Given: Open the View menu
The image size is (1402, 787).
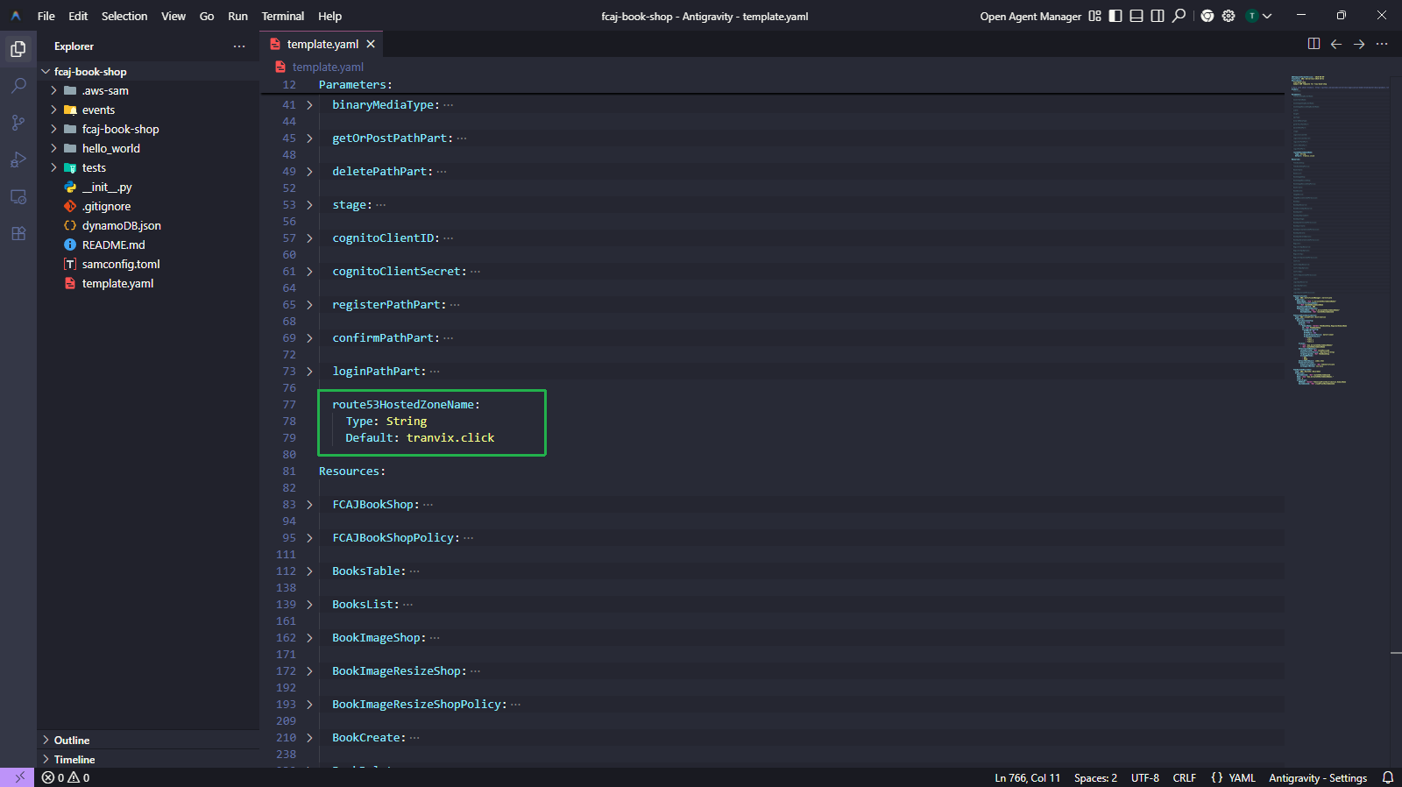Looking at the screenshot, I should [173, 16].
